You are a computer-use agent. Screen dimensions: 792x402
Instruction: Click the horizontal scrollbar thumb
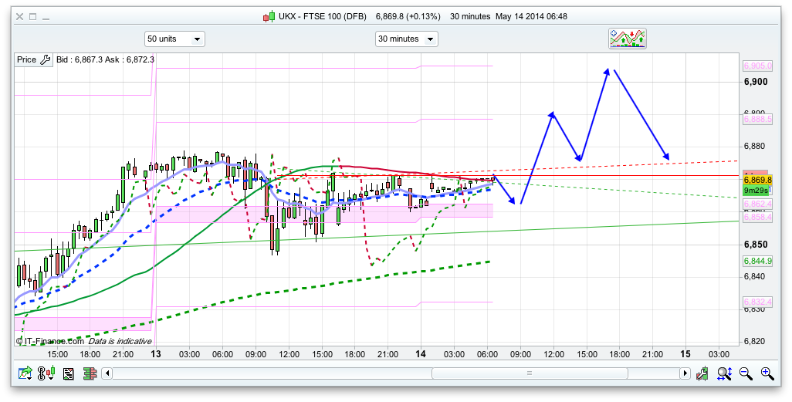click(529, 373)
